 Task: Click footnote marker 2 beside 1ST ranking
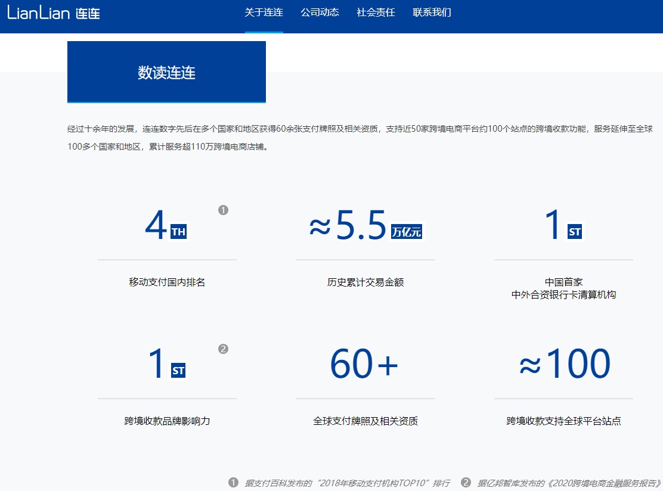click(223, 349)
